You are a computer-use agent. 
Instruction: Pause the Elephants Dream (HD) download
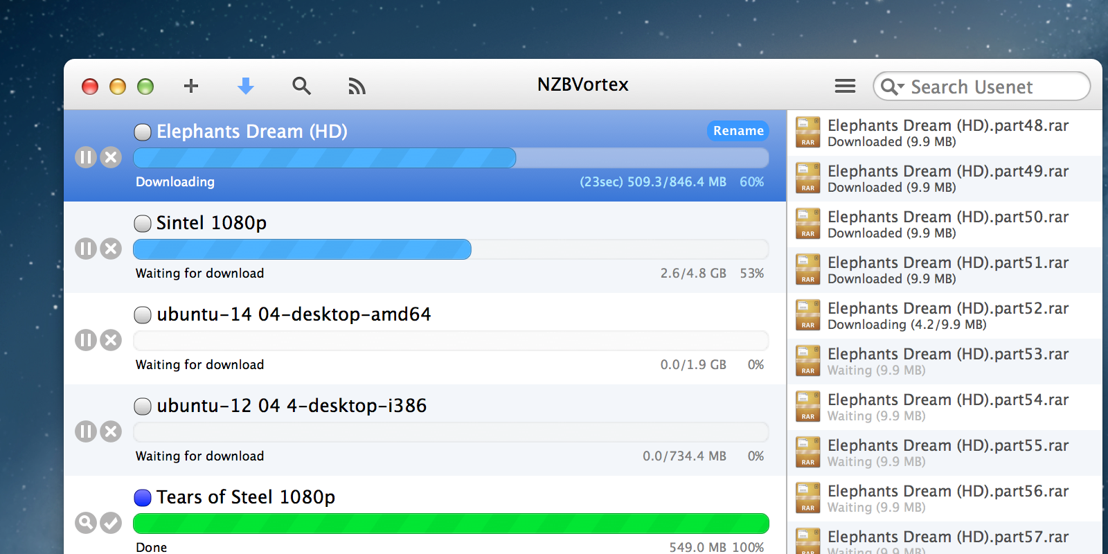[86, 157]
